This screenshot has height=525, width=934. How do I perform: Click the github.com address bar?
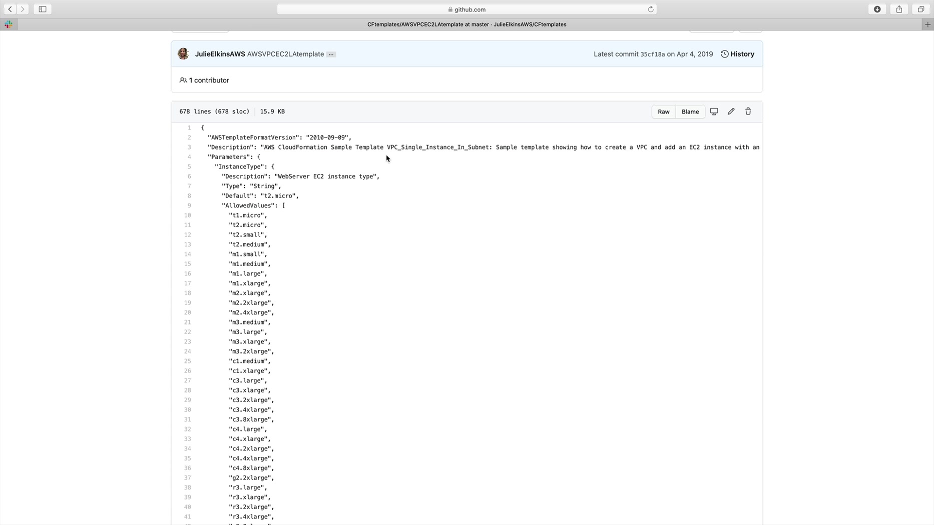coord(466,9)
